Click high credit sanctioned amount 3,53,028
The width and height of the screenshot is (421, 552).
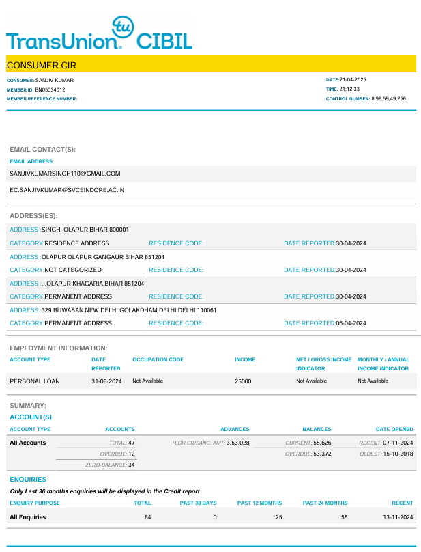coord(237,443)
